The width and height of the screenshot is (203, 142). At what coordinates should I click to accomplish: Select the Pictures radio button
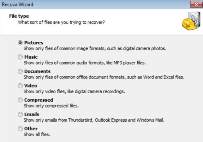[x=20, y=43]
